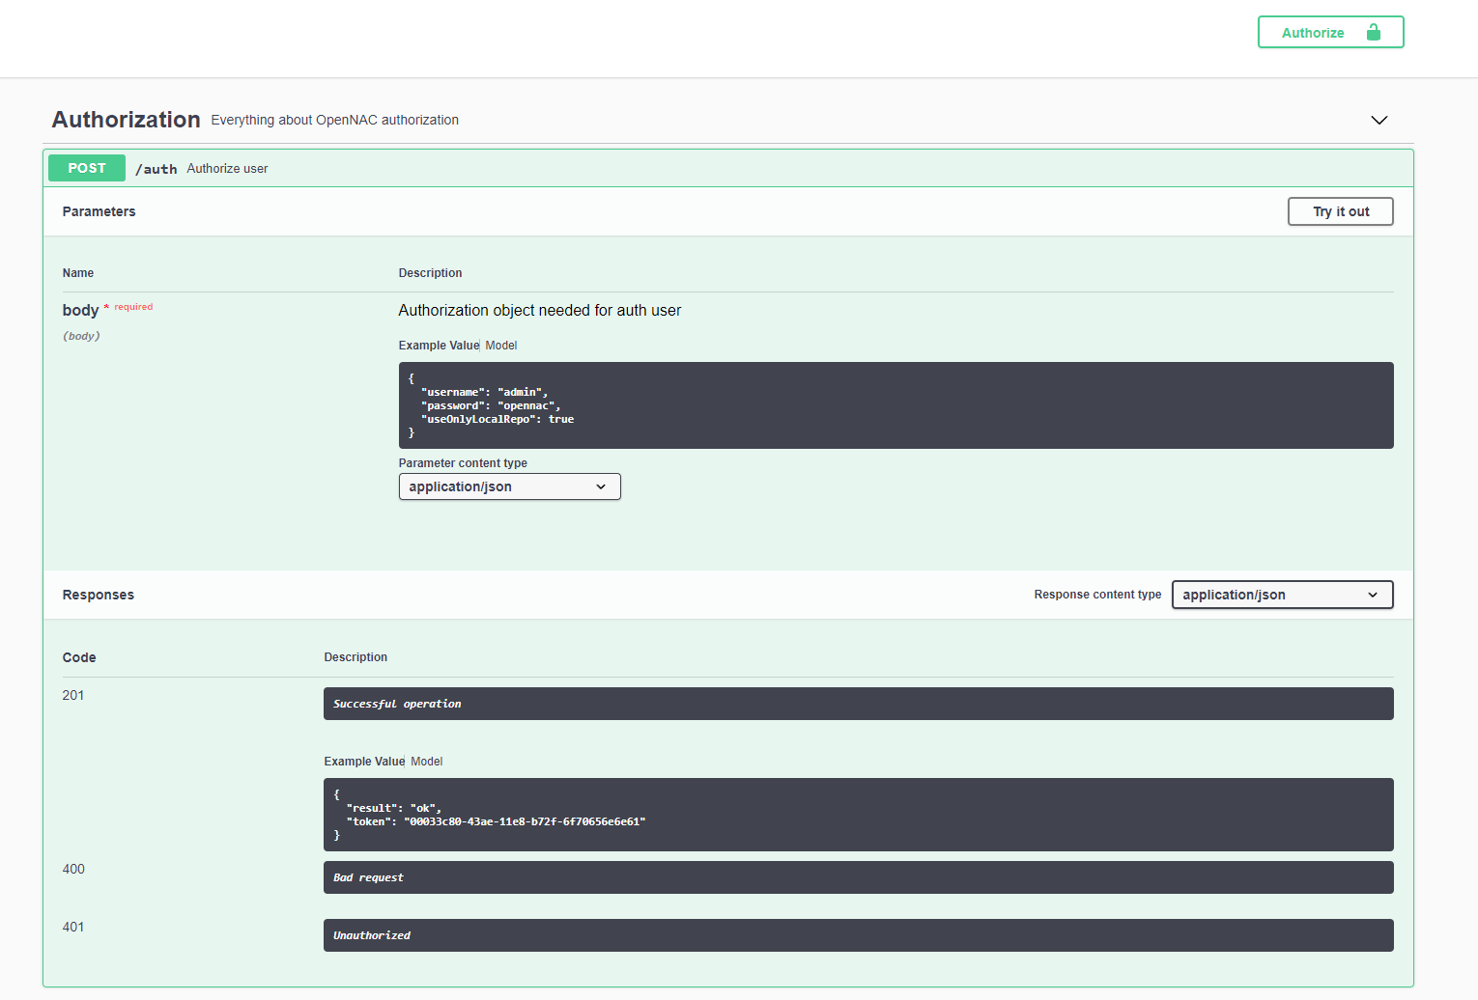
Task: Click the Bad request description bar
Action: [858, 877]
